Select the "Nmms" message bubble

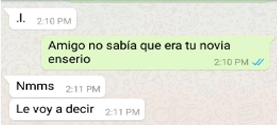[x=57, y=87]
